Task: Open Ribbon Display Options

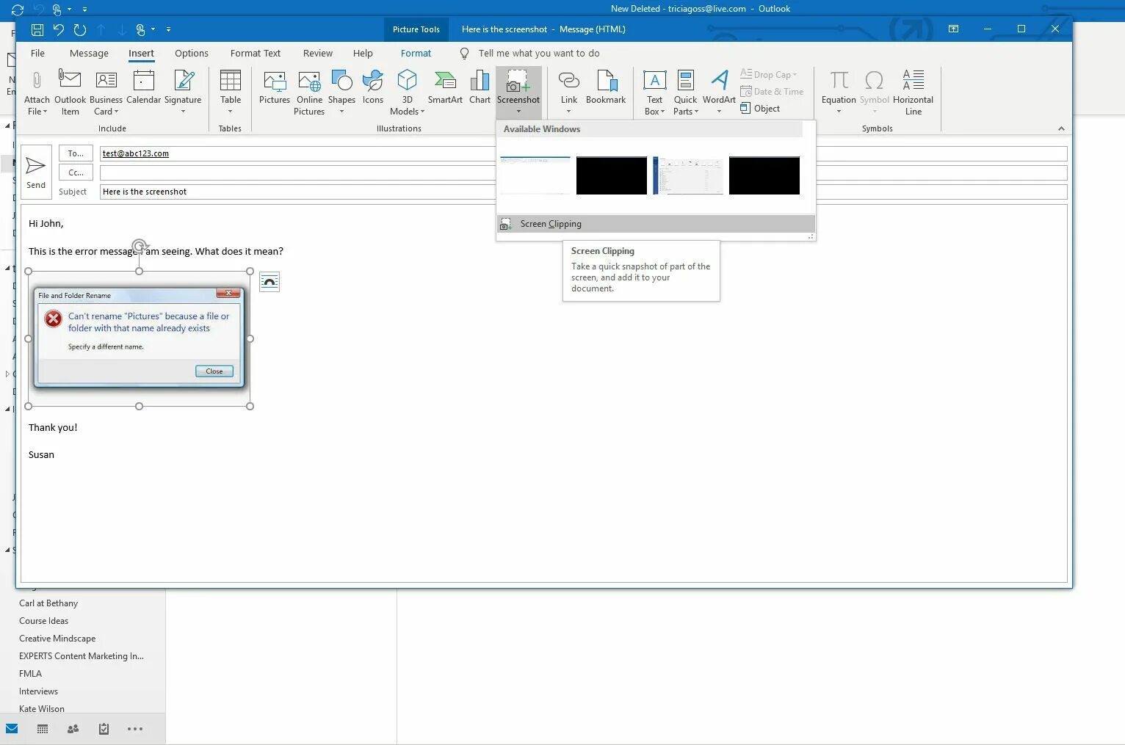Action: [x=953, y=29]
